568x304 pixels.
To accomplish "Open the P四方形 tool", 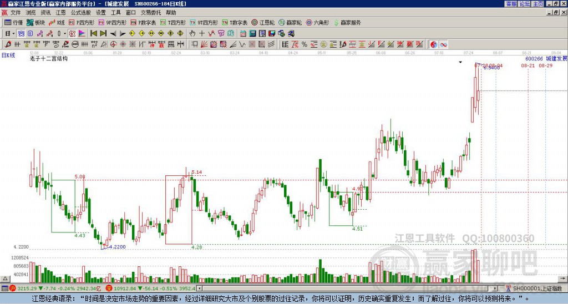I will point(82,22).
